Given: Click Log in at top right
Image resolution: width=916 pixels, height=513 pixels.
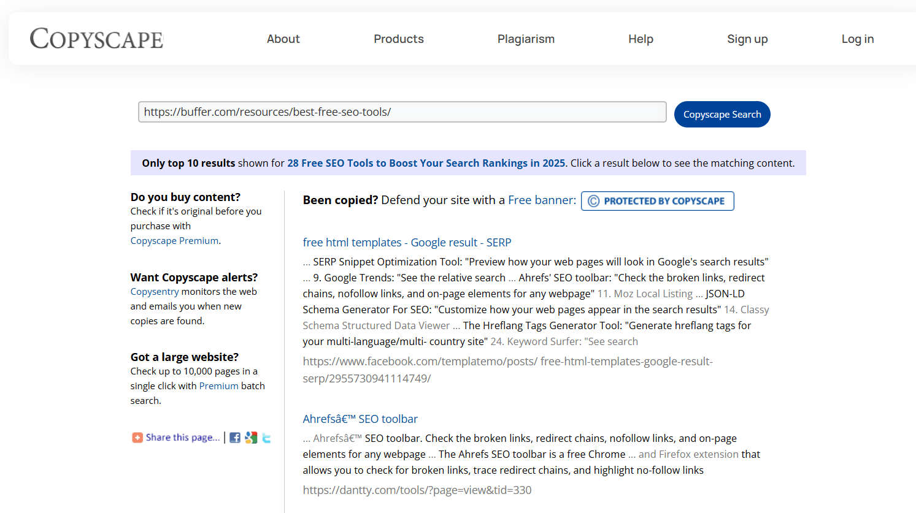Looking at the screenshot, I should click(857, 39).
